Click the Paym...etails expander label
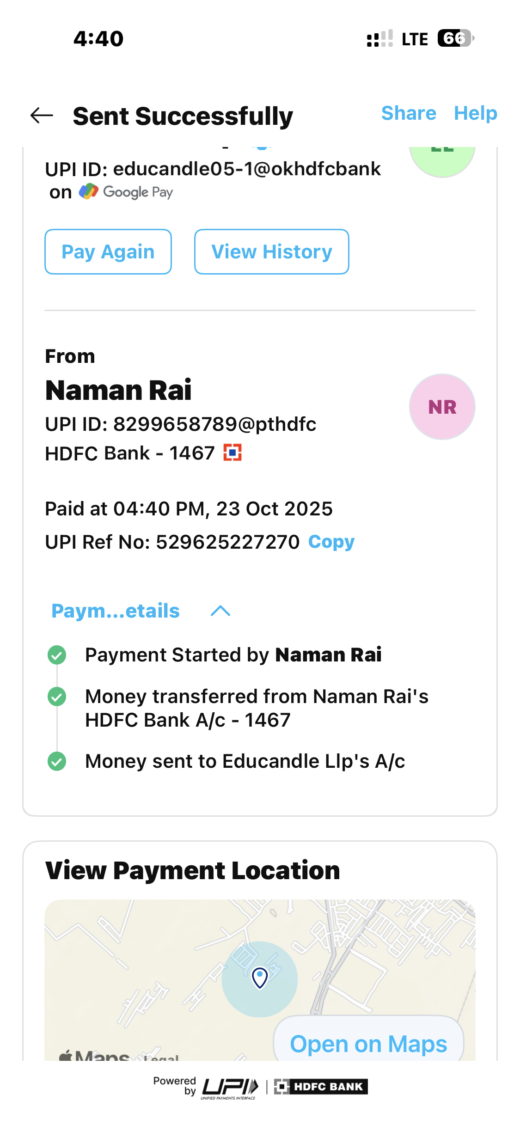 click(x=116, y=611)
